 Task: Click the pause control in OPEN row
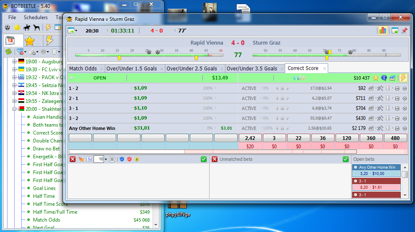(299, 78)
